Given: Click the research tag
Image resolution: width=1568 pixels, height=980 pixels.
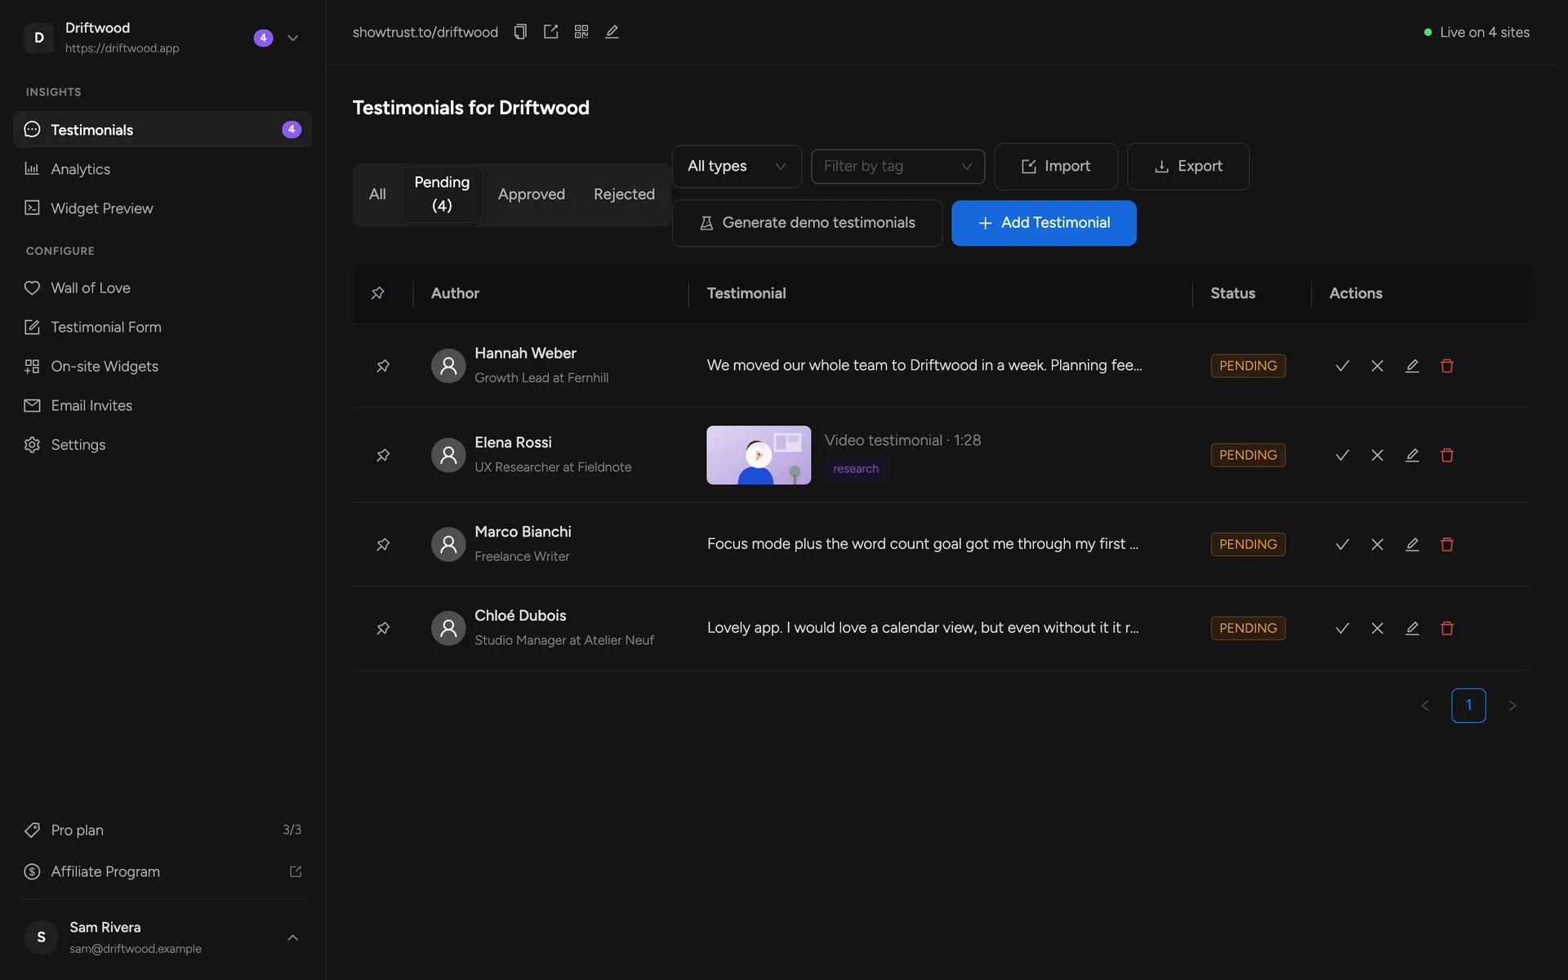Looking at the screenshot, I should point(856,469).
